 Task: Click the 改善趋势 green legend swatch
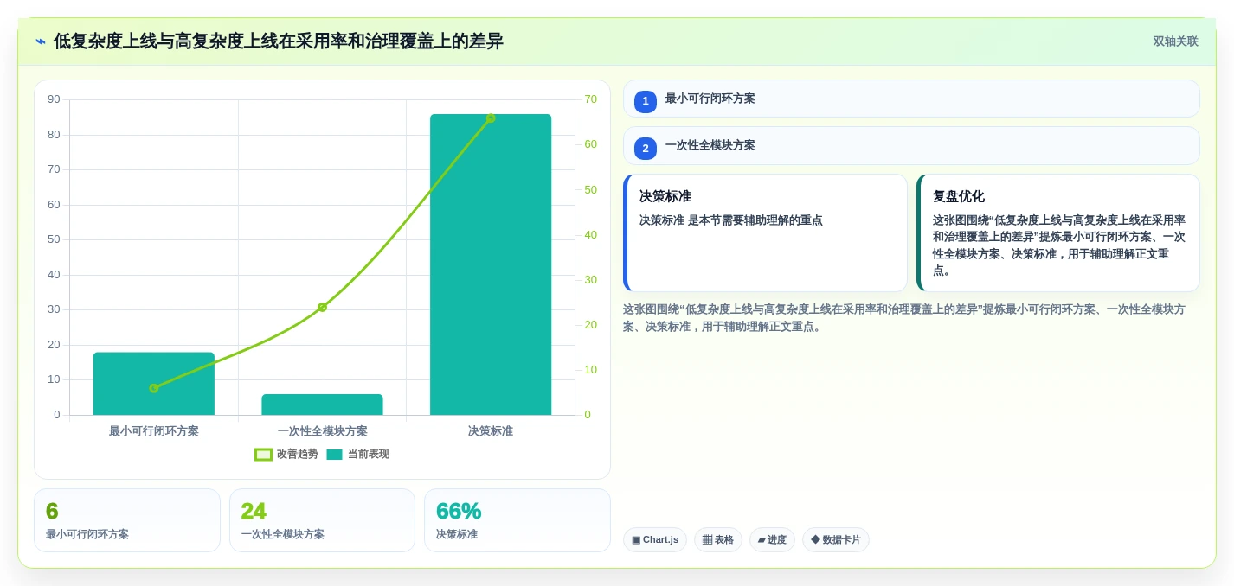(264, 454)
